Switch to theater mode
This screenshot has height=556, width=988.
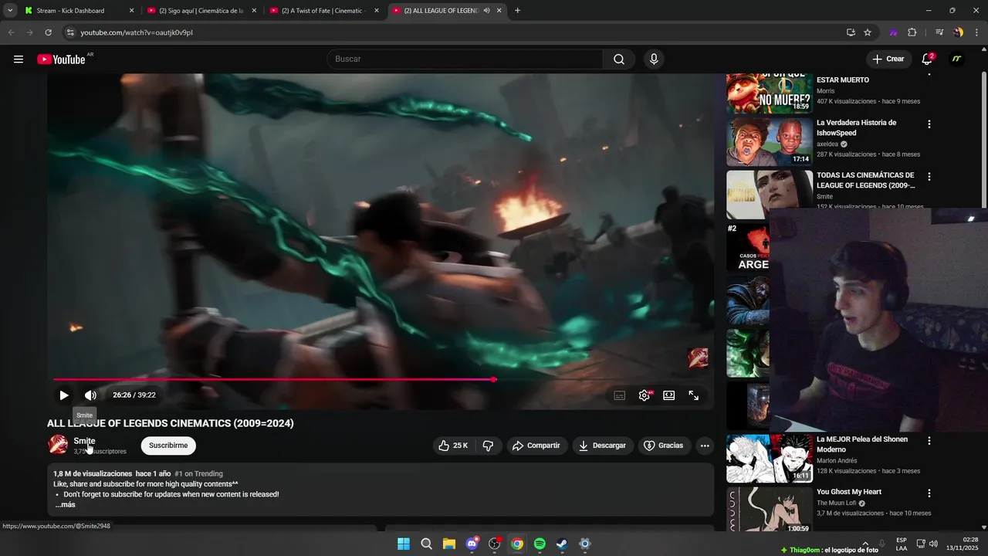[668, 395]
